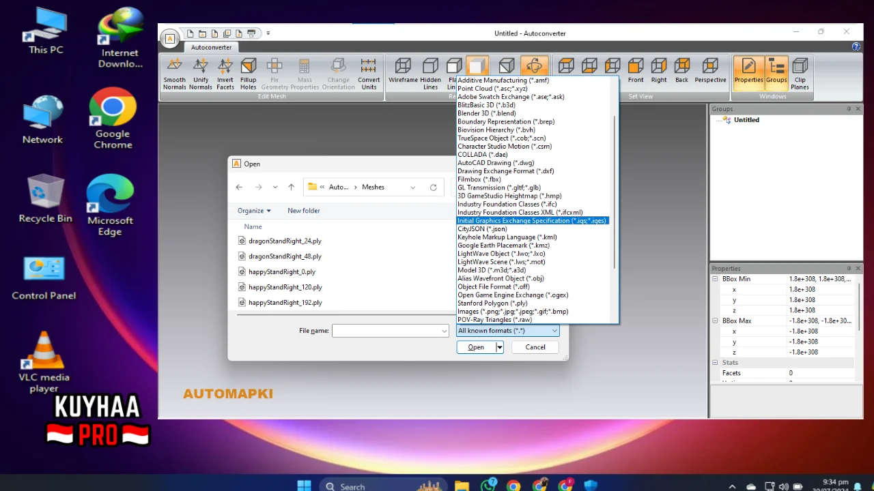Run Unify Normals on the mesh
The image size is (874, 491).
click(x=200, y=74)
